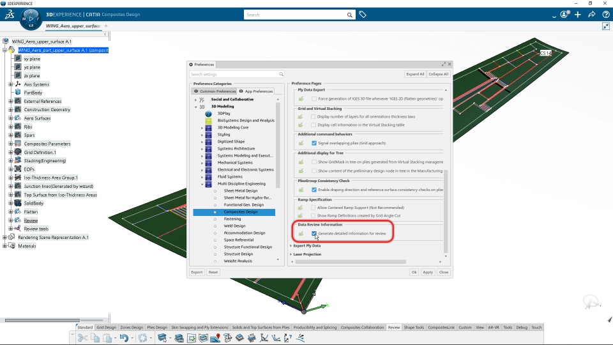The image size is (613, 345).
Task: Click the Search settings input field
Action: [x=237, y=74]
